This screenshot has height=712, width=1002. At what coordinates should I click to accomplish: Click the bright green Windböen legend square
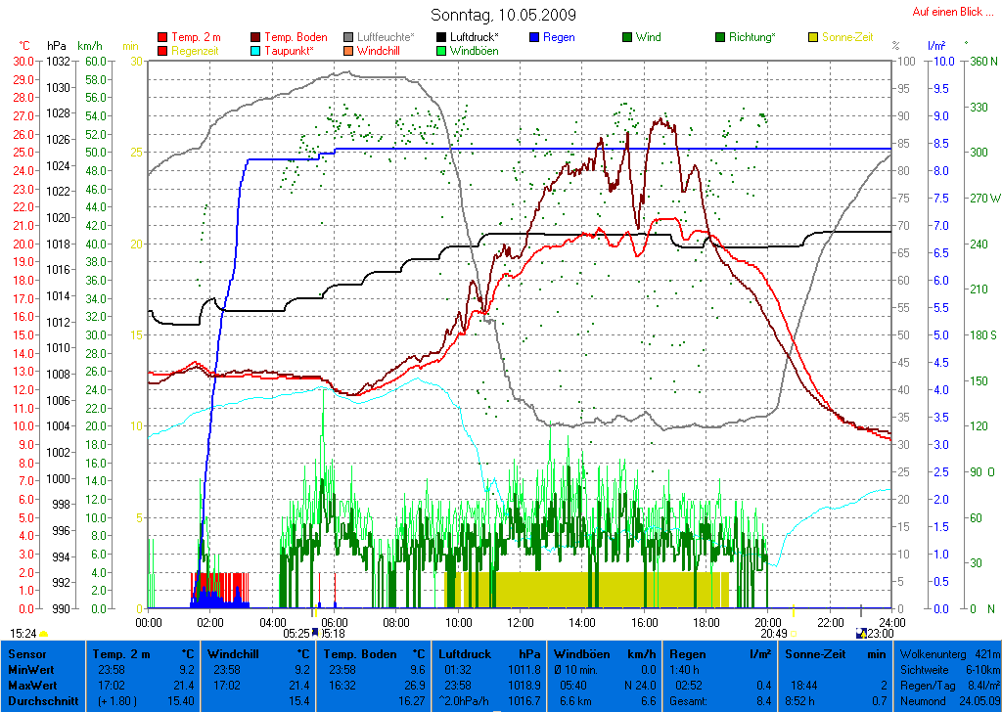[441, 51]
